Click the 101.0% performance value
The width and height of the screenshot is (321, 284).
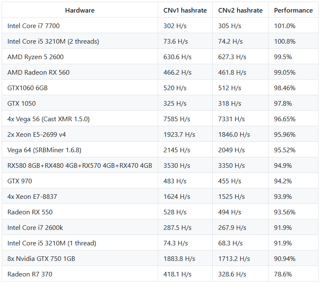point(284,26)
